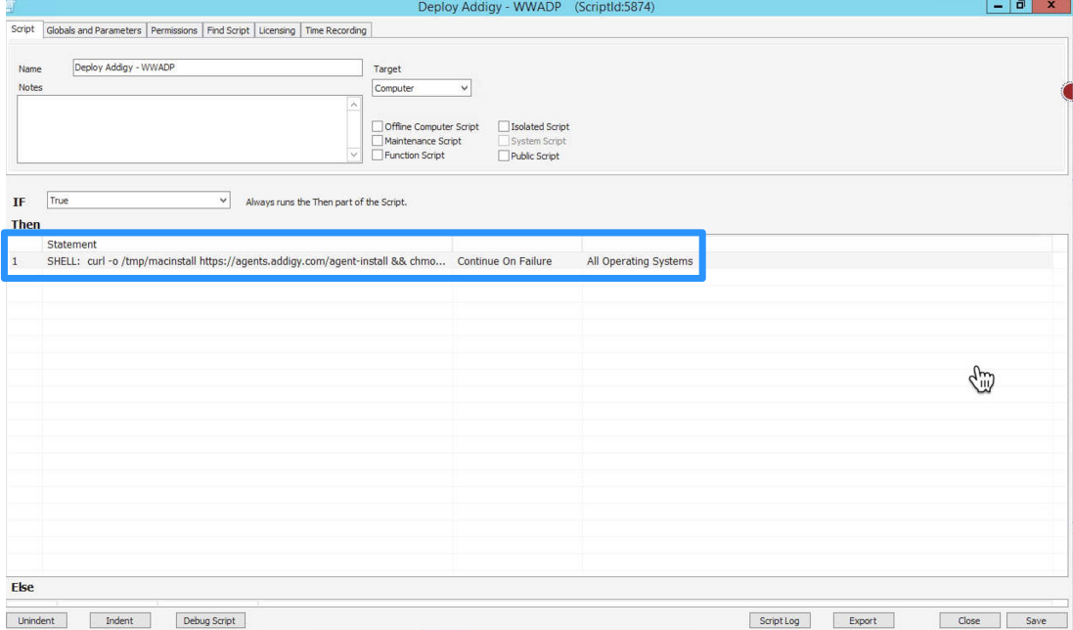Click the scroll-down arrow in Notes field
Viewport: 1073px width, 630px height.
pos(353,155)
